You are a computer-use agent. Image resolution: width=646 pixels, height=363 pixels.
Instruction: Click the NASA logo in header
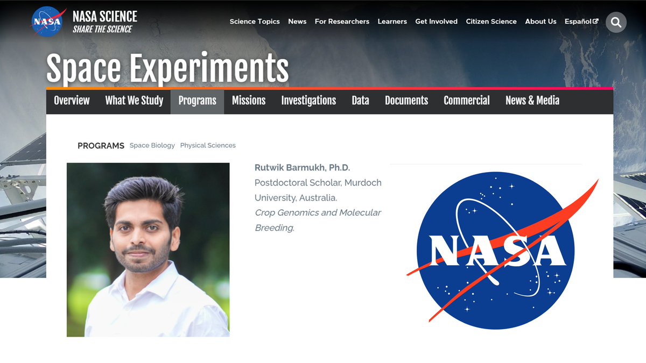click(48, 22)
